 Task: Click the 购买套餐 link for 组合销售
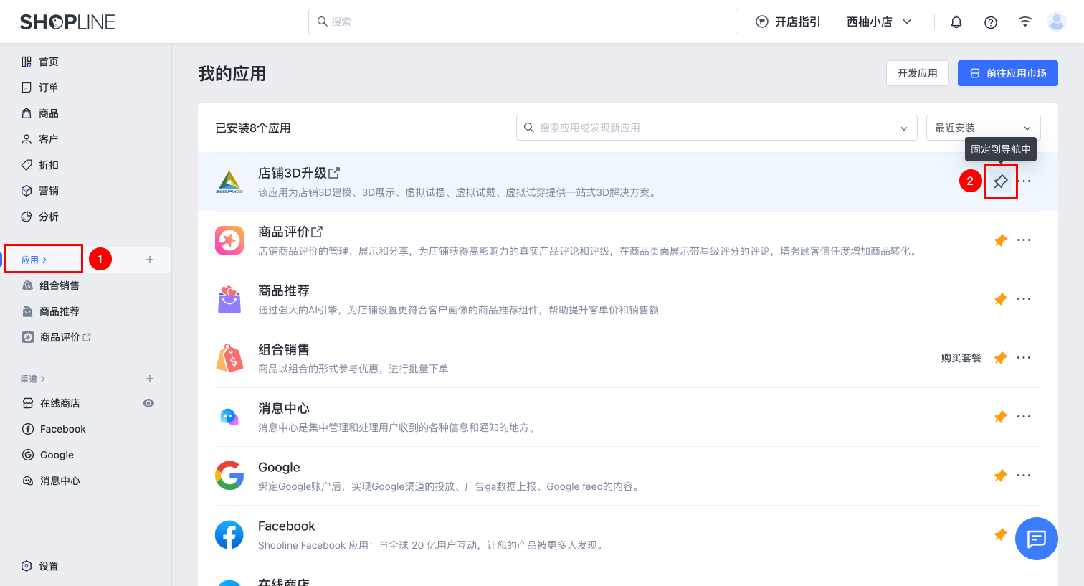(961, 358)
